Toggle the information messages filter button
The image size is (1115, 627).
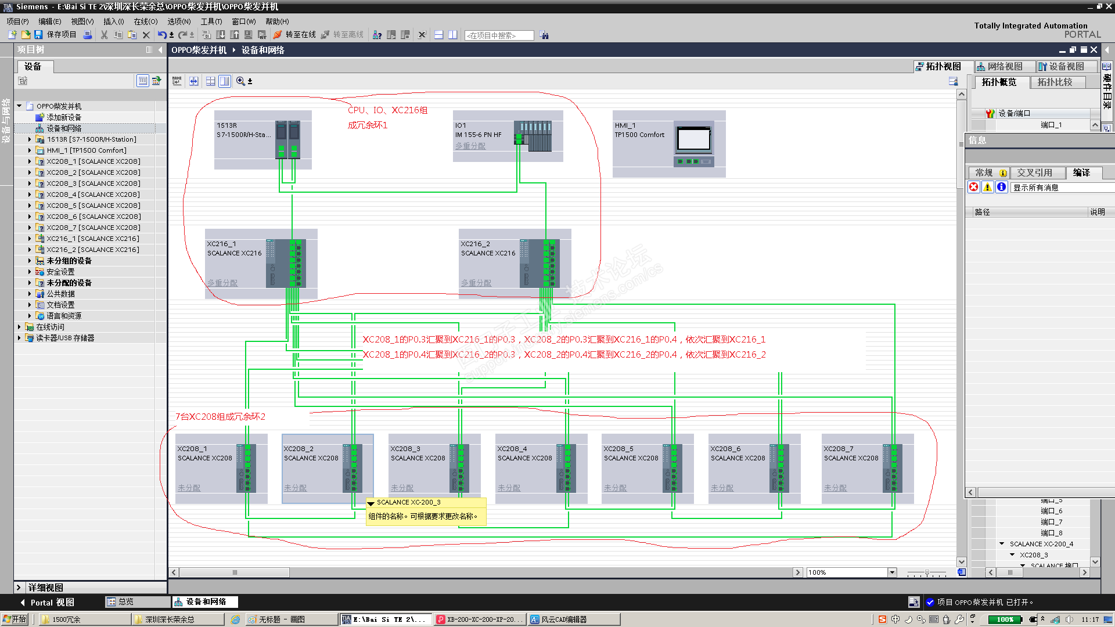click(x=1001, y=187)
